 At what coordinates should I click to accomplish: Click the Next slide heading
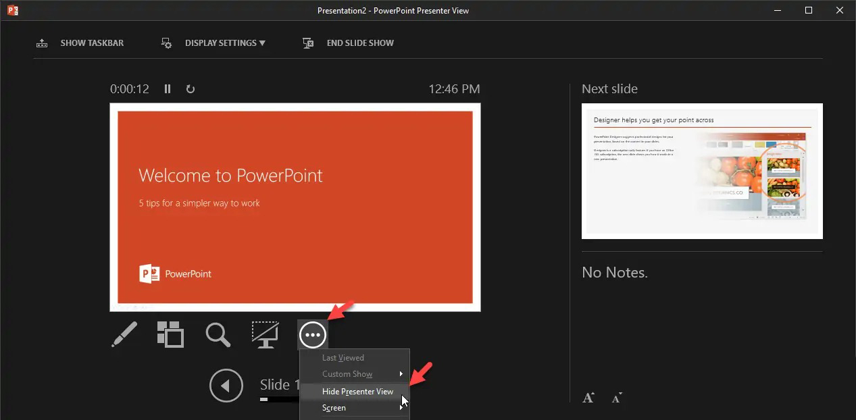pyautogui.click(x=609, y=88)
